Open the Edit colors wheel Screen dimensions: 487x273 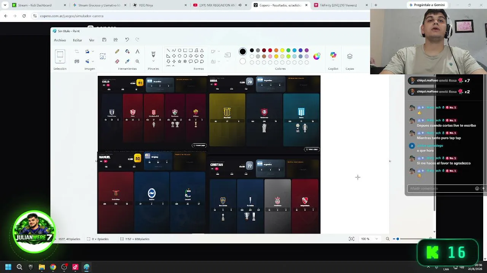pos(317,56)
